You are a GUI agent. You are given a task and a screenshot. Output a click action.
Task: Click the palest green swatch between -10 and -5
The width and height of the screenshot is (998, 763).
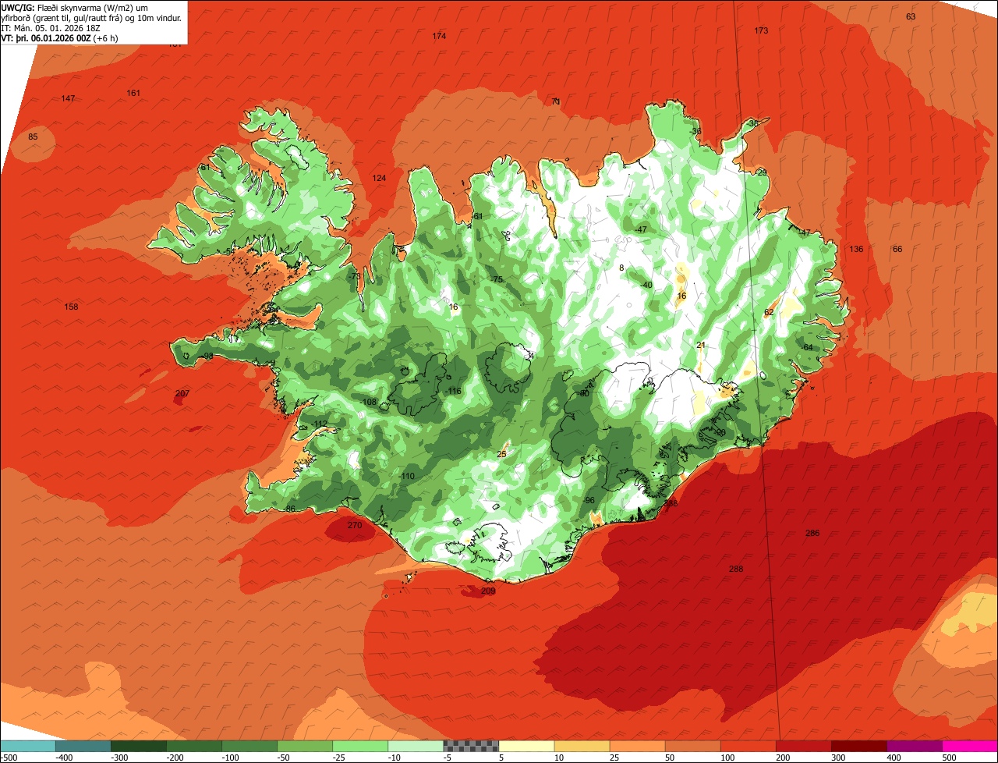coord(416,746)
